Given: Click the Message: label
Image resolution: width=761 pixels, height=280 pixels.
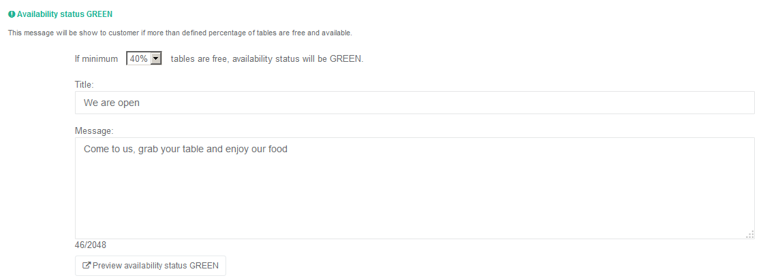Looking at the screenshot, I should tap(94, 130).
